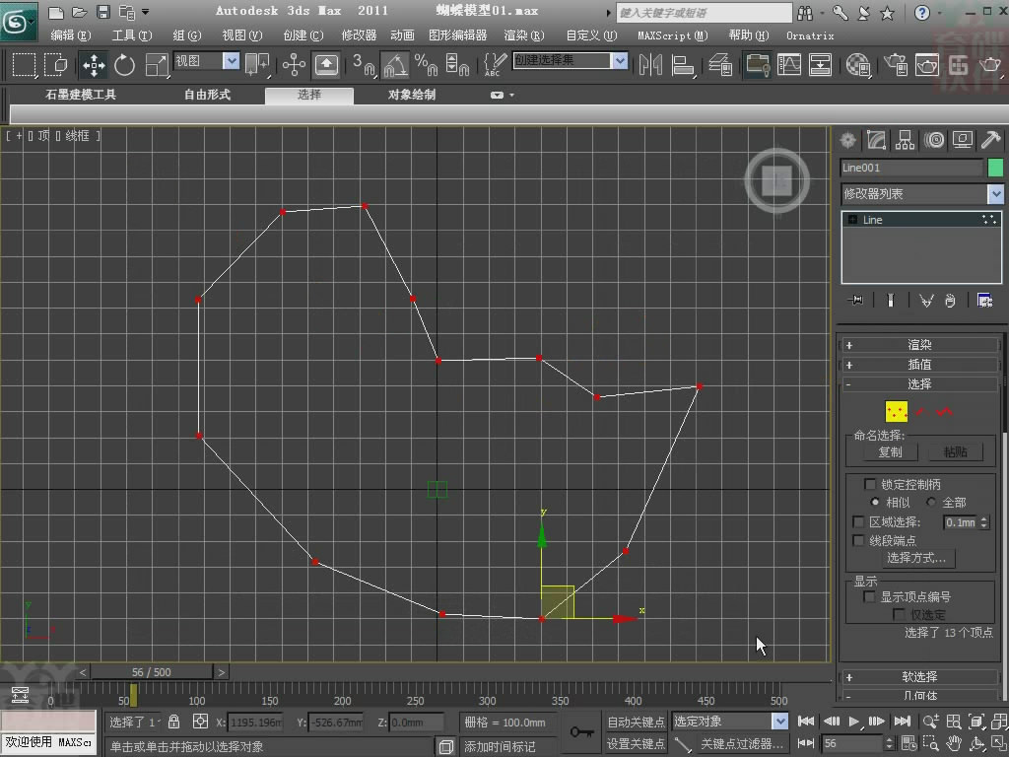Switch to the 对象绘制 ribbon tab
This screenshot has height=757, width=1009.
(412, 95)
